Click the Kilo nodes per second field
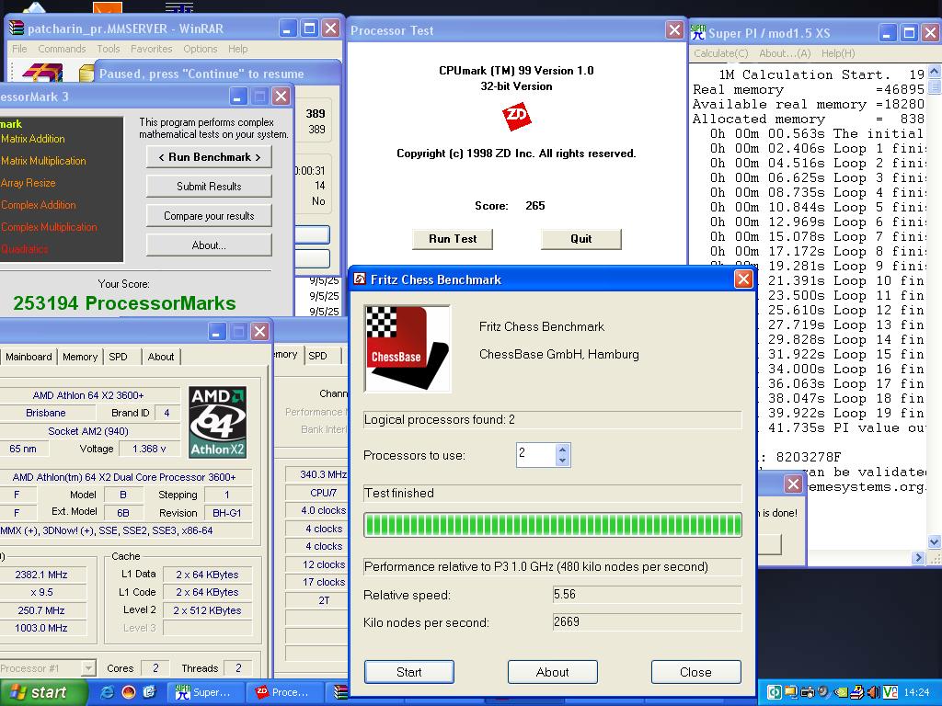942x706 pixels. tap(647, 622)
